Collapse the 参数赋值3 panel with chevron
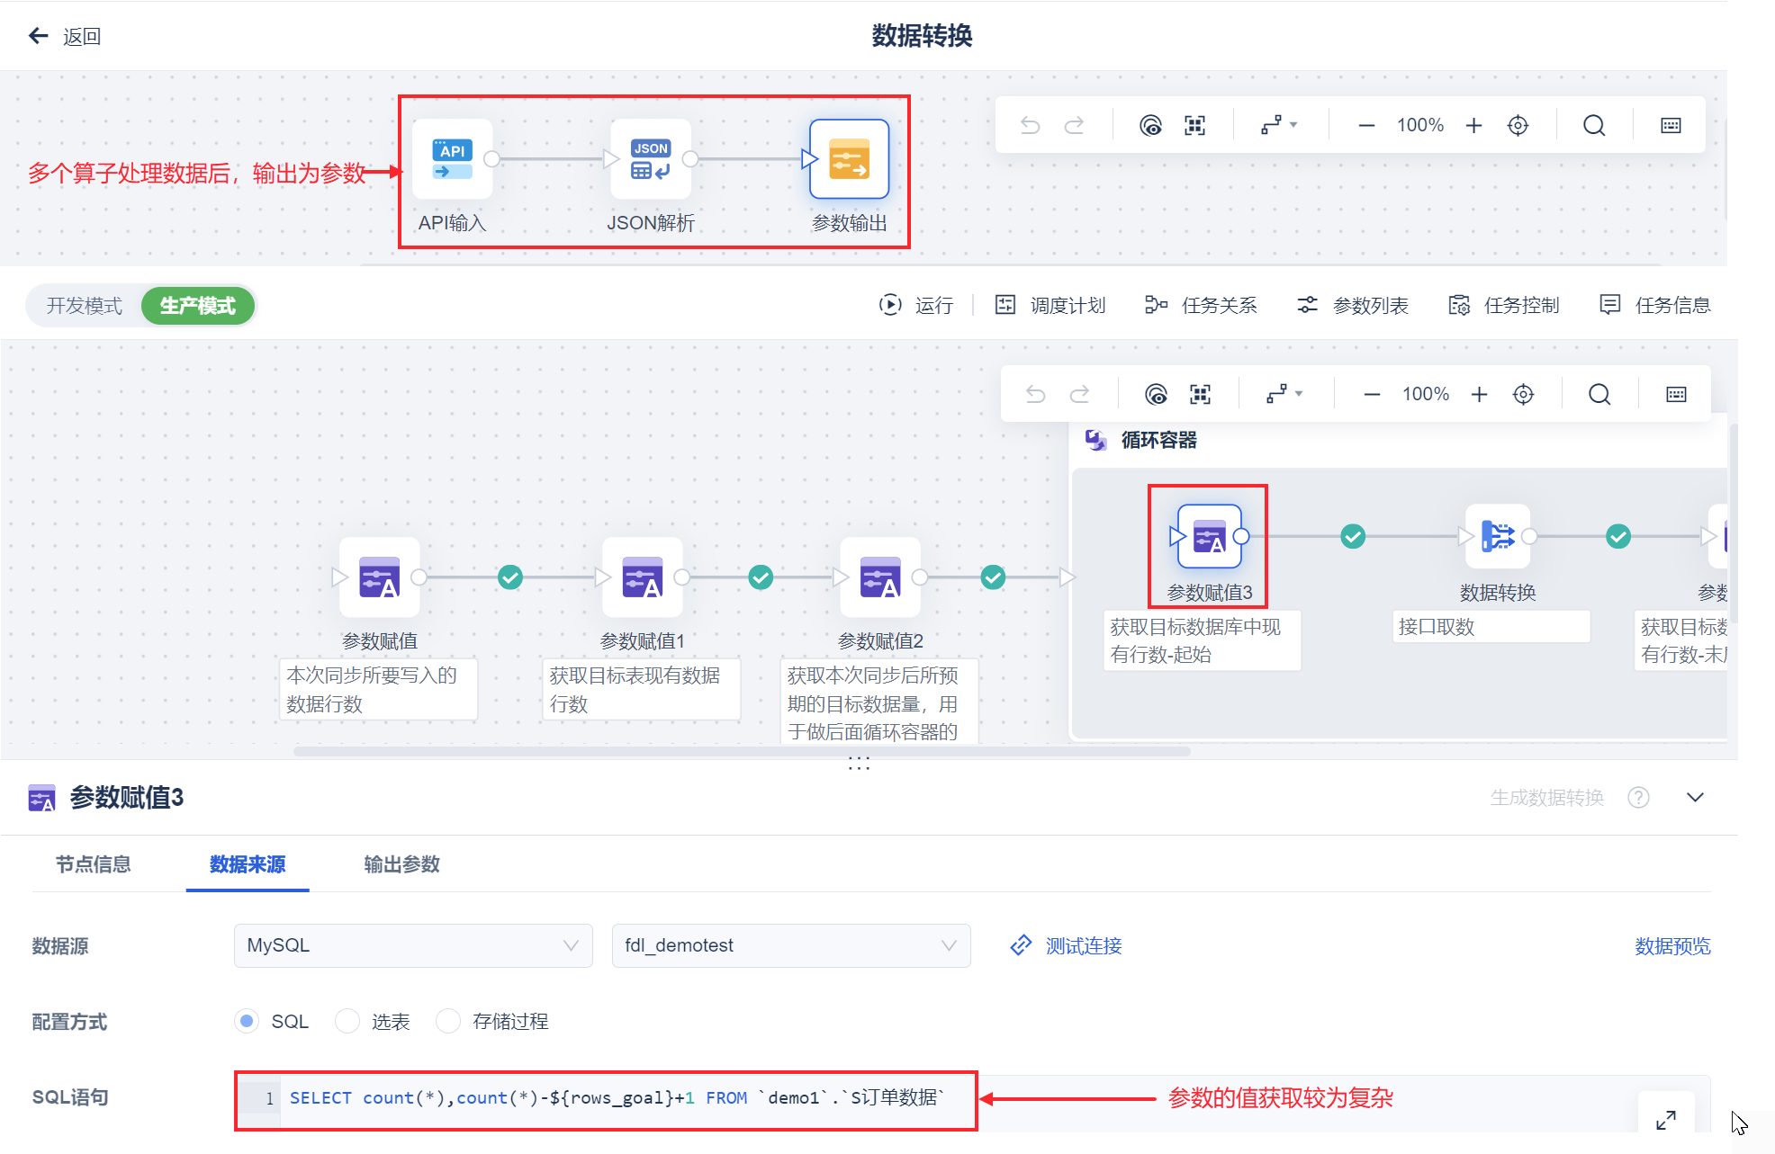The height and width of the screenshot is (1154, 1775). pyautogui.click(x=1695, y=797)
